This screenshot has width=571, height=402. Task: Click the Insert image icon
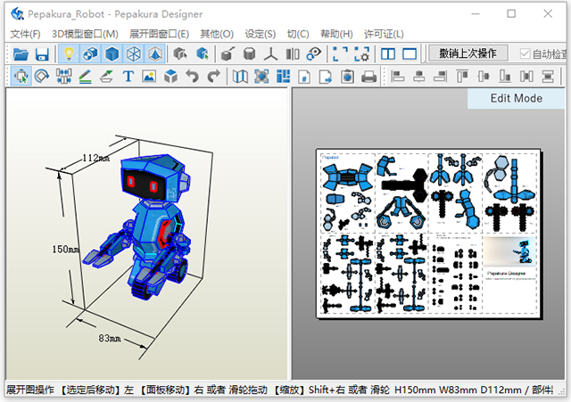(150, 77)
